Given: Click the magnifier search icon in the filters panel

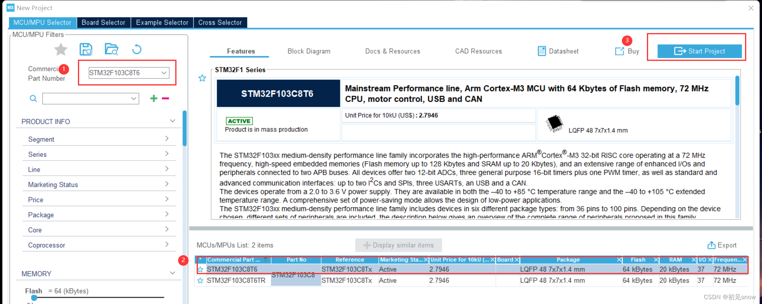Looking at the screenshot, I should [33, 98].
